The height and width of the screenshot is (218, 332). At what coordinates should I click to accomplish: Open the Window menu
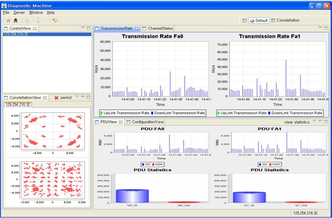tap(36, 12)
